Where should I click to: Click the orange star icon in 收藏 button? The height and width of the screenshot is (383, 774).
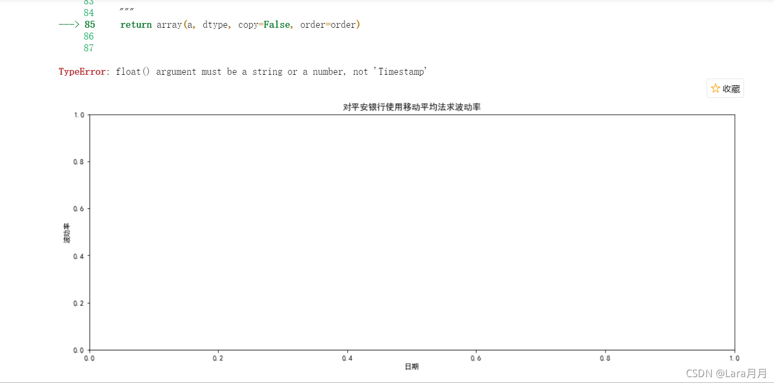(x=715, y=88)
